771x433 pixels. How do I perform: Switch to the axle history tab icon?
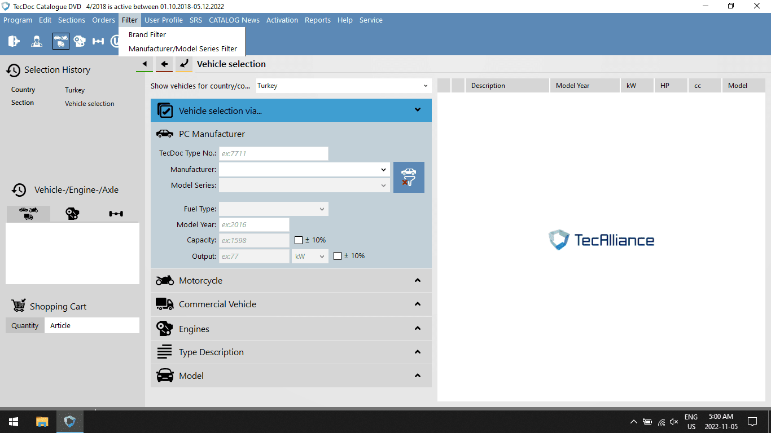116,214
